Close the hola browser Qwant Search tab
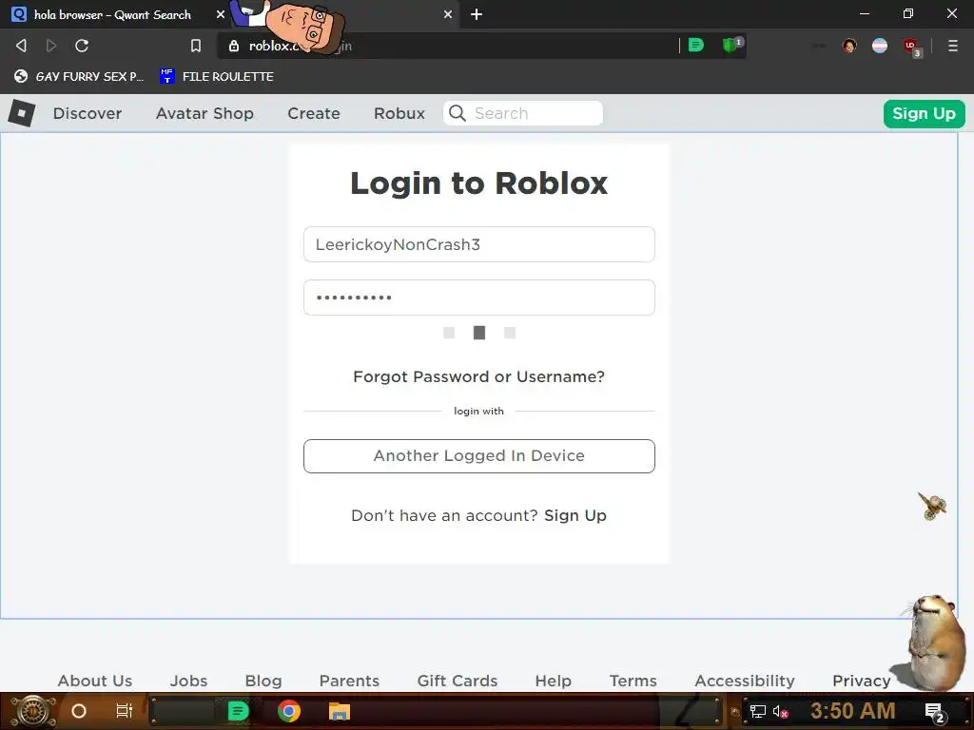The width and height of the screenshot is (974, 730). coord(221,14)
